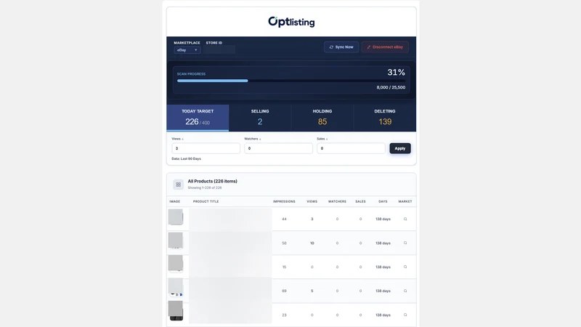This screenshot has width=581, height=327.
Task: Switch to the Deleting tab
Action: click(x=385, y=118)
